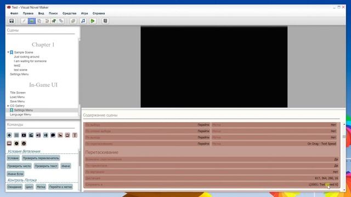Select the pencil edit tool in toolbar
The height and width of the screenshot is (197, 351).
pyautogui.click(x=24, y=21)
